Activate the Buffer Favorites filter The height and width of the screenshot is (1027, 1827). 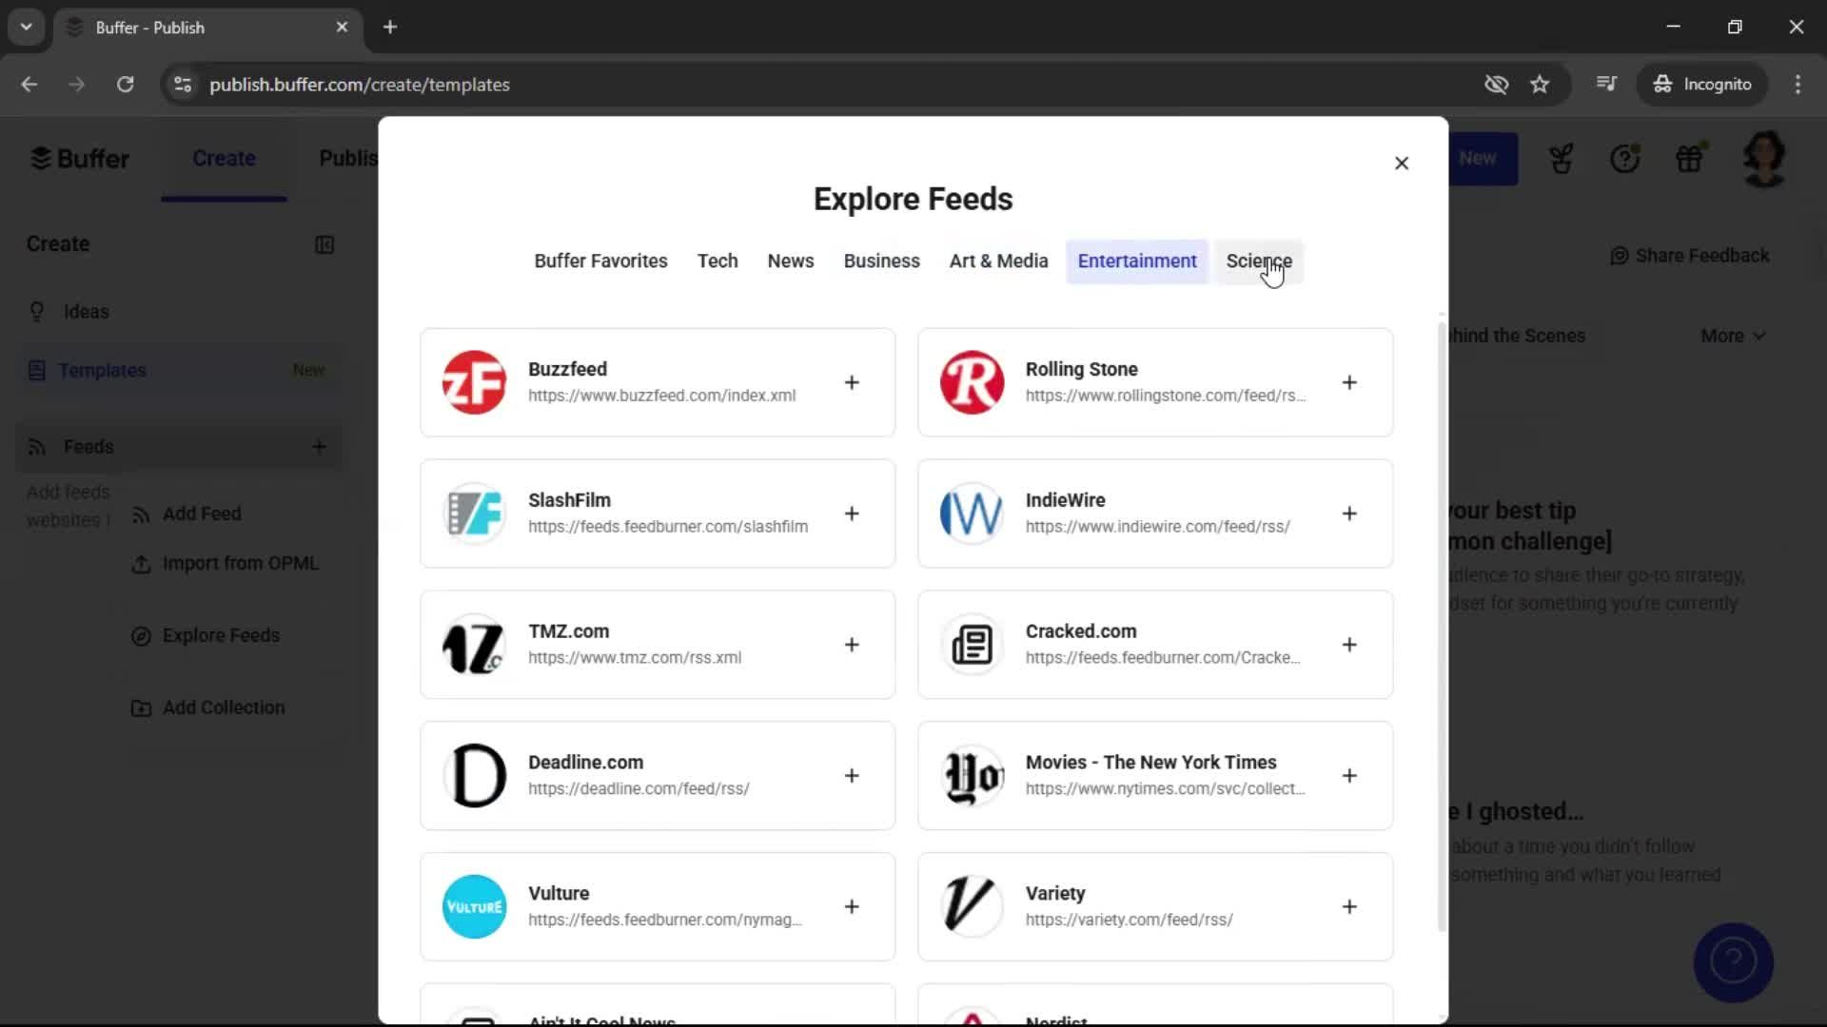pos(600,261)
